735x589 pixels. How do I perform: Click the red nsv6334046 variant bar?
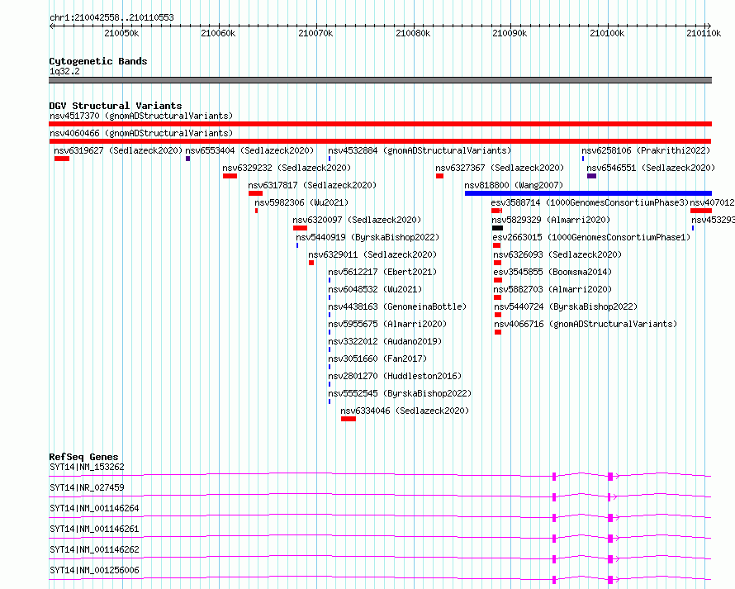coord(349,419)
